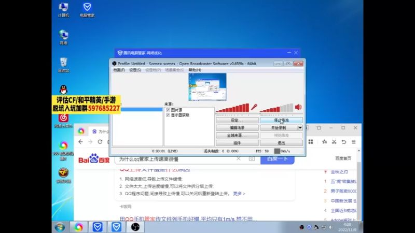The height and width of the screenshot is (233, 415).
Task: Open the 档案(F) menu in OBS
Action: click(119, 70)
